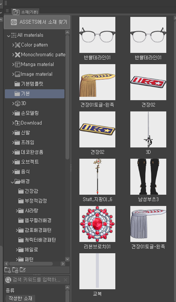Expand the 손모델링 folder arrow
This screenshot has width=176, height=302.
coord(13,113)
